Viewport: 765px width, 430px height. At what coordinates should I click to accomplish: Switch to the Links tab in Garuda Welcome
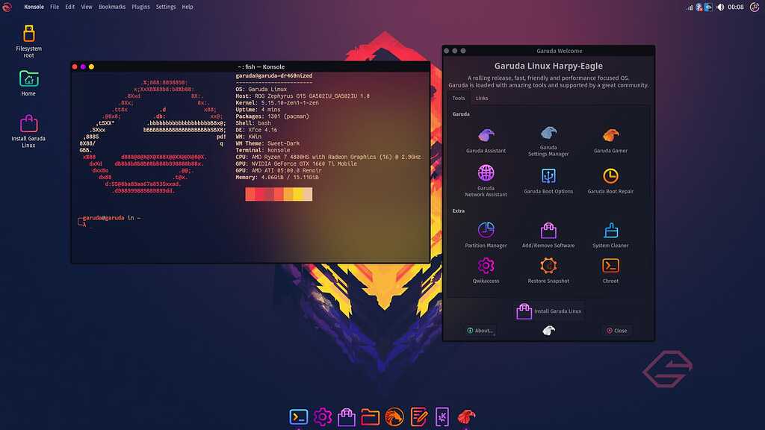point(481,97)
